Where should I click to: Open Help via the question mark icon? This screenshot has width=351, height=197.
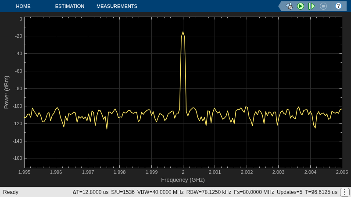point(338,6)
